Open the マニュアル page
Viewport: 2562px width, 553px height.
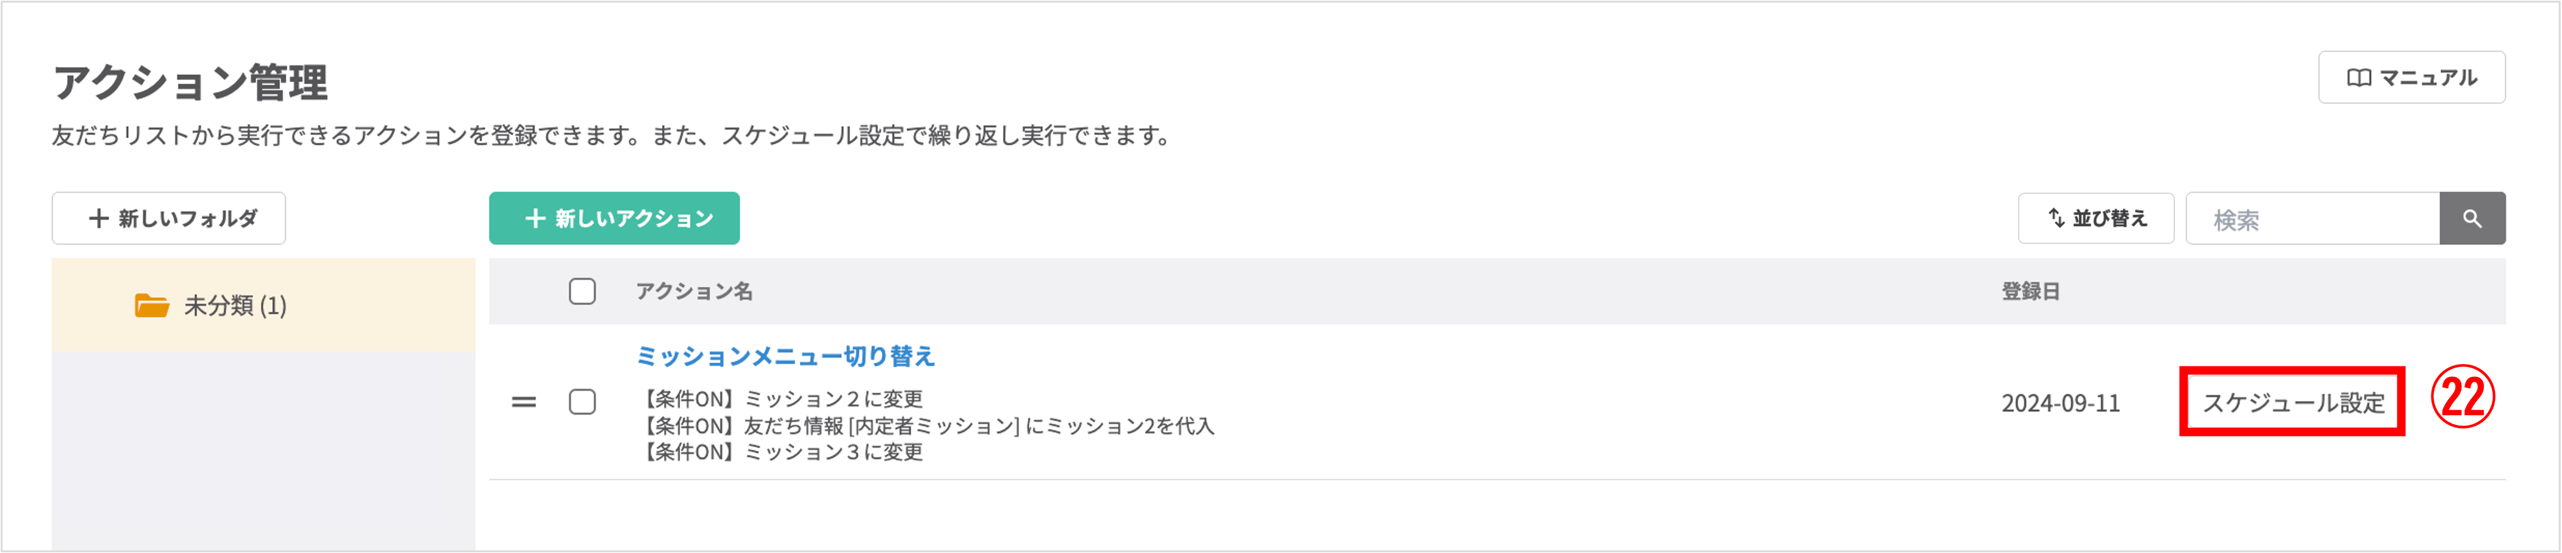pyautogui.click(x=2411, y=77)
